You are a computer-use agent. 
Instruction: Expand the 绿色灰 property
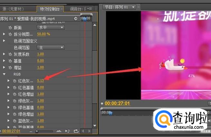click(8, 101)
